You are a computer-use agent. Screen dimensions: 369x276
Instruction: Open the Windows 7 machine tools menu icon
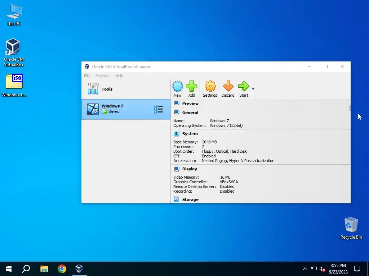(x=159, y=109)
